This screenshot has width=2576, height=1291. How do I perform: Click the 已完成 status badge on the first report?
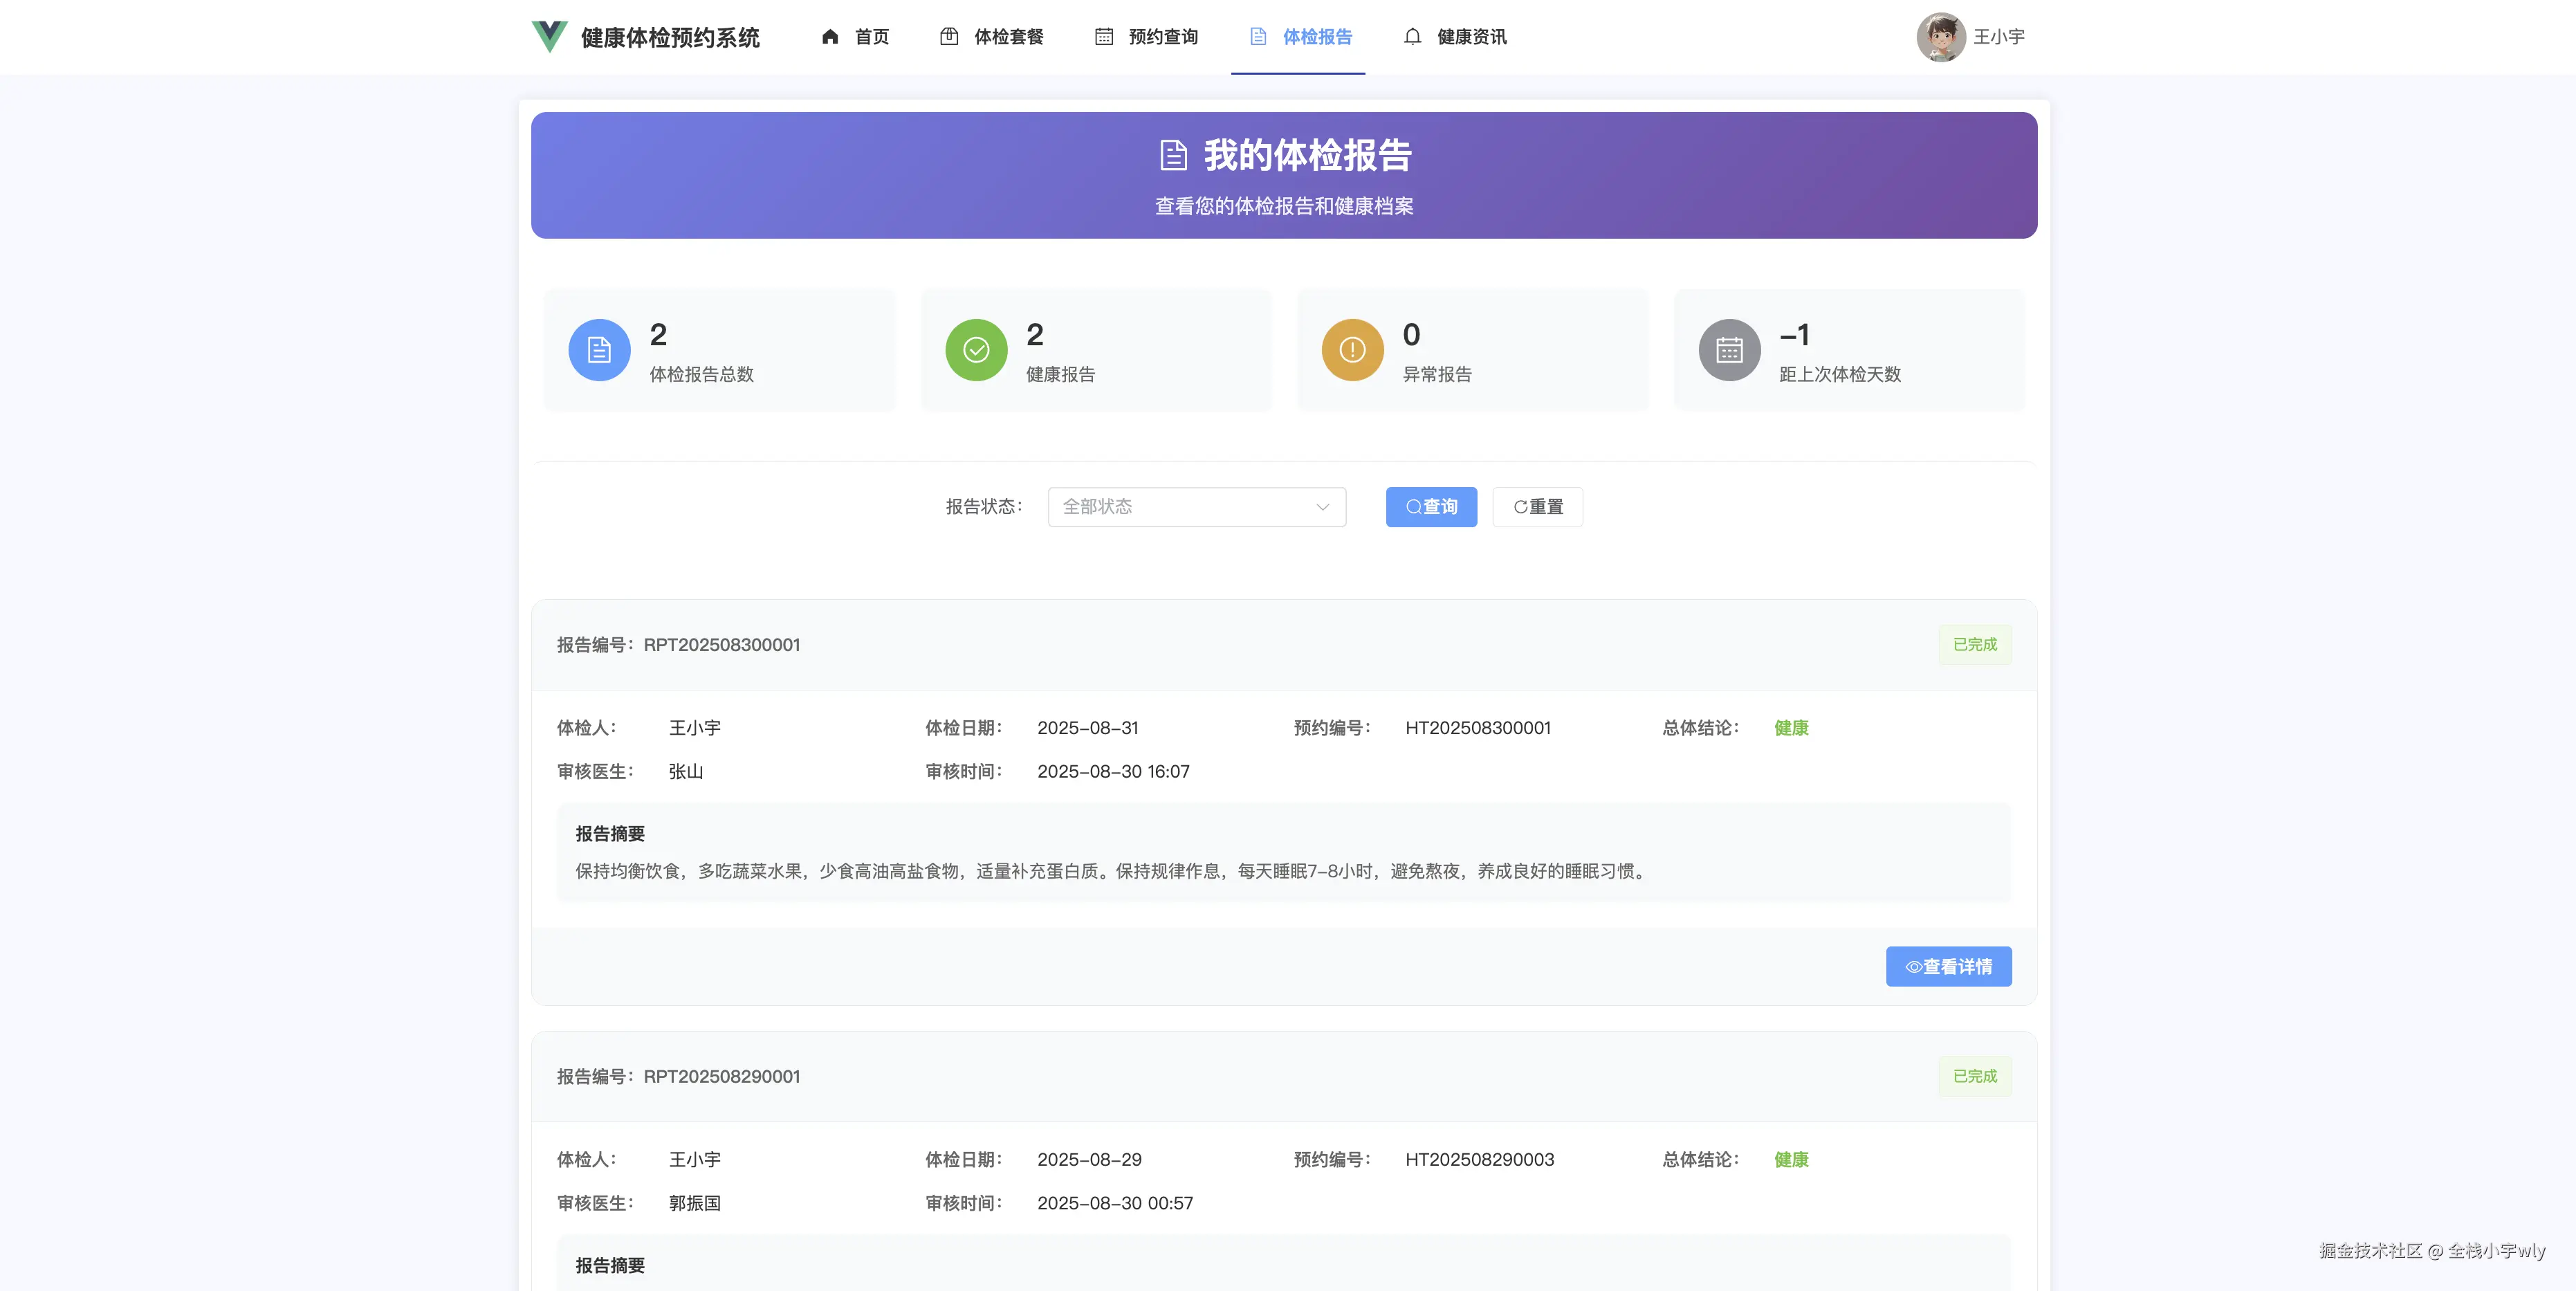1975,644
